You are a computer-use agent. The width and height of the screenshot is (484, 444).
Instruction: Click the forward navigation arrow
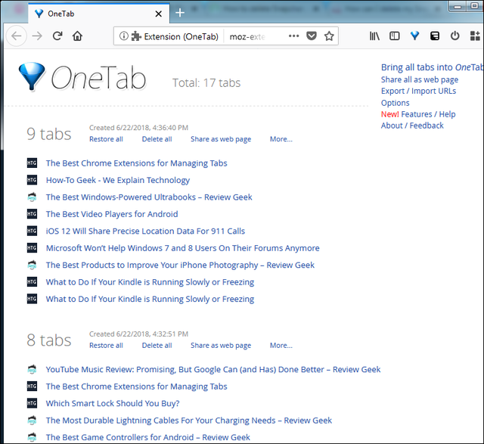click(37, 36)
